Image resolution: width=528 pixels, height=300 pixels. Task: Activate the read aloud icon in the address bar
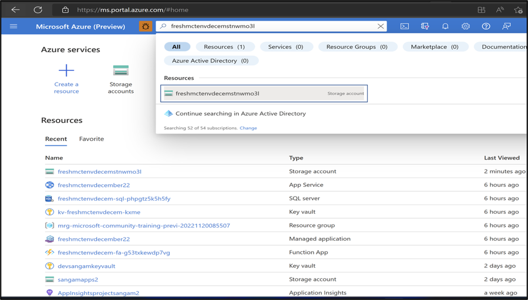click(499, 10)
